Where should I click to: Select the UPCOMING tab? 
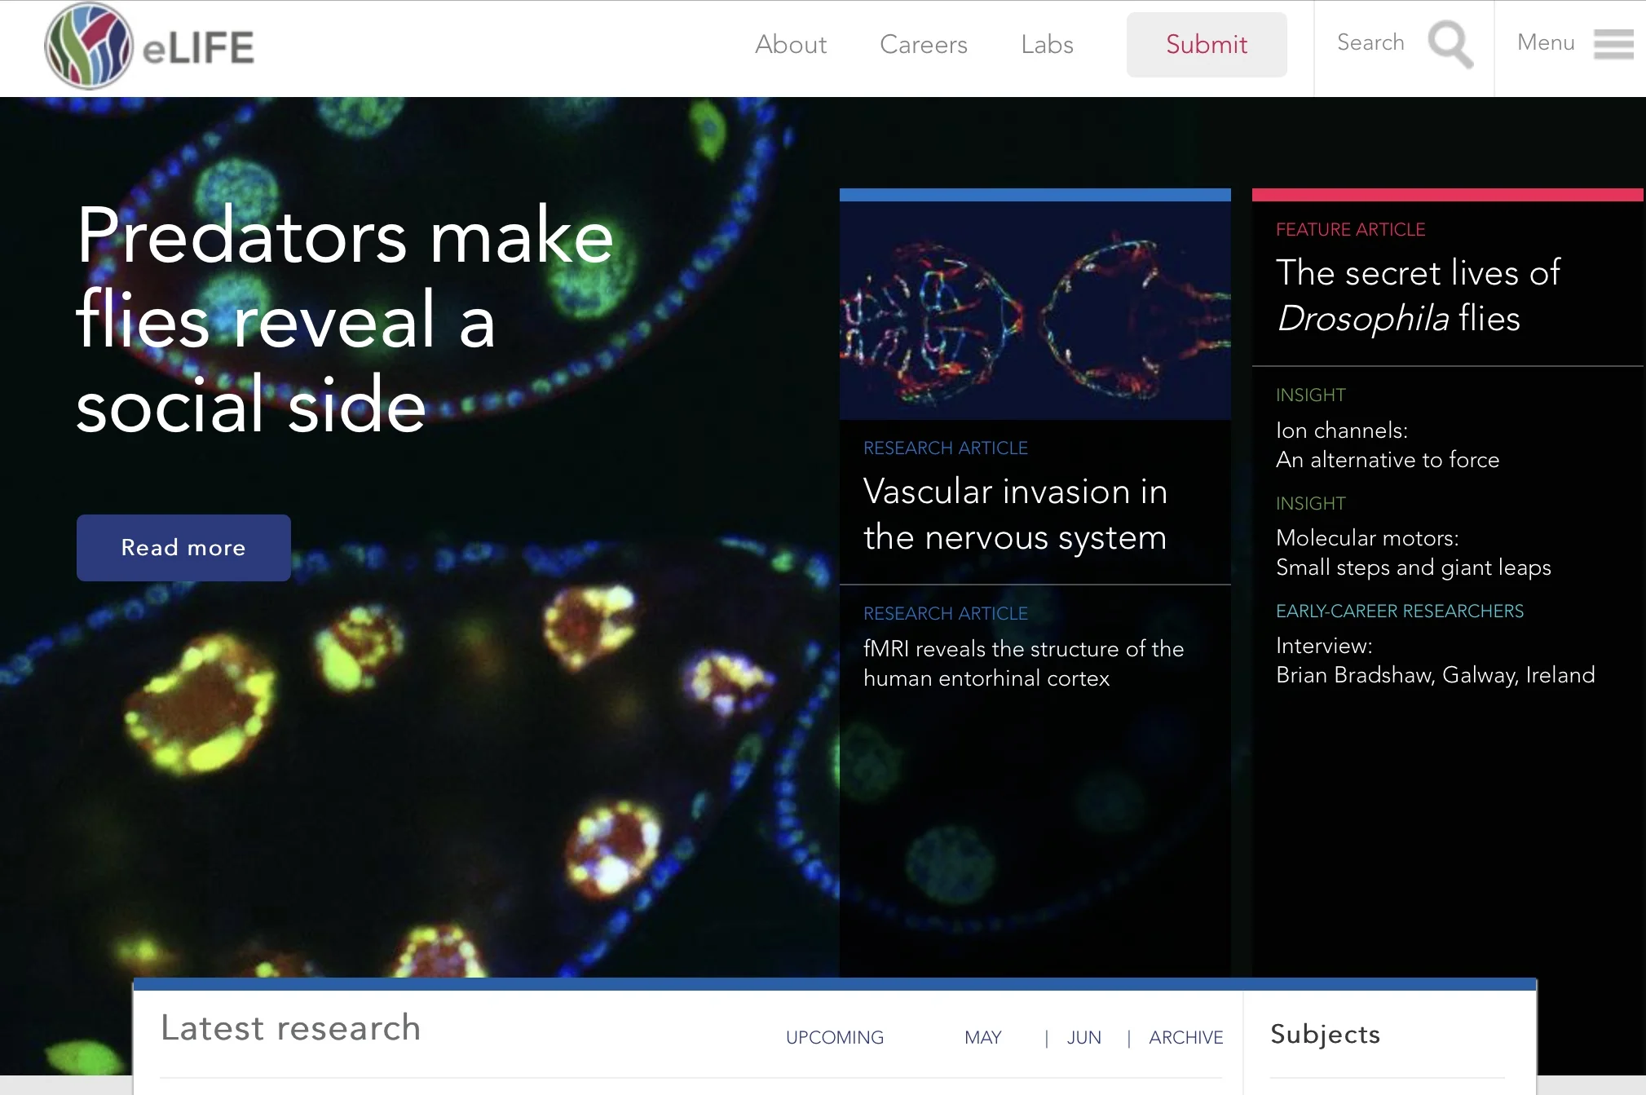pos(834,1037)
